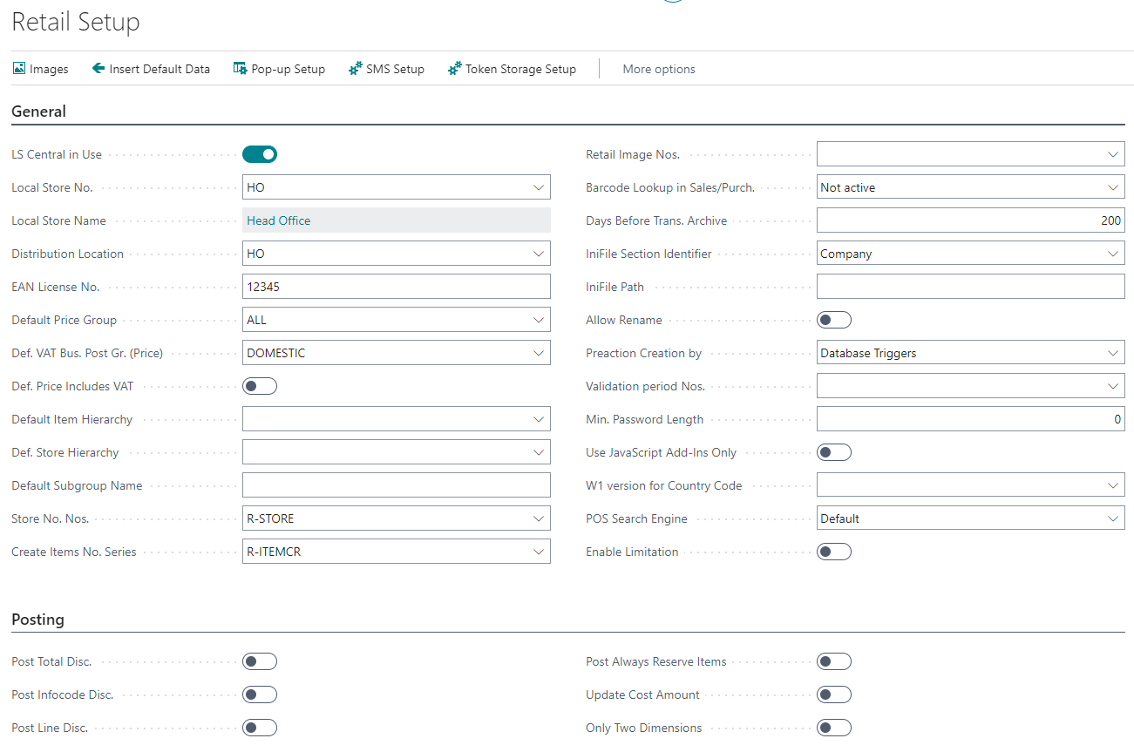The image size is (1134, 752).
Task: Enable the Post Total Disc. switch
Action: point(260,661)
